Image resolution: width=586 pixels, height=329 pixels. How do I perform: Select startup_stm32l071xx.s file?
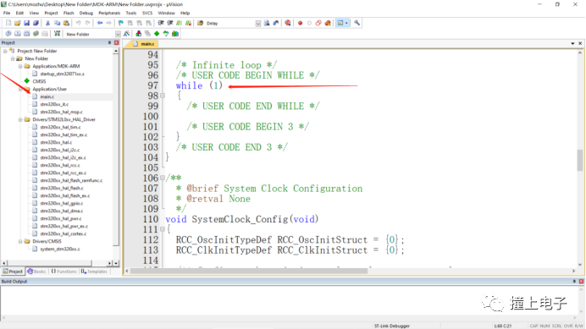pos(62,74)
